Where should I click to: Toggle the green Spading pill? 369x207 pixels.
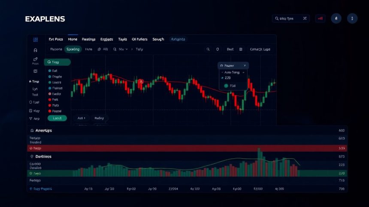[73, 49]
